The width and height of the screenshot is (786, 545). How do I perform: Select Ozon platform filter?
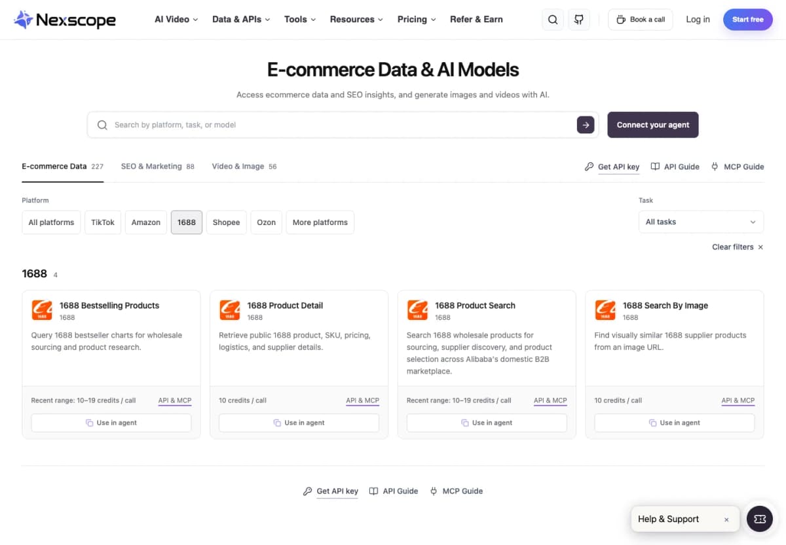coord(266,222)
